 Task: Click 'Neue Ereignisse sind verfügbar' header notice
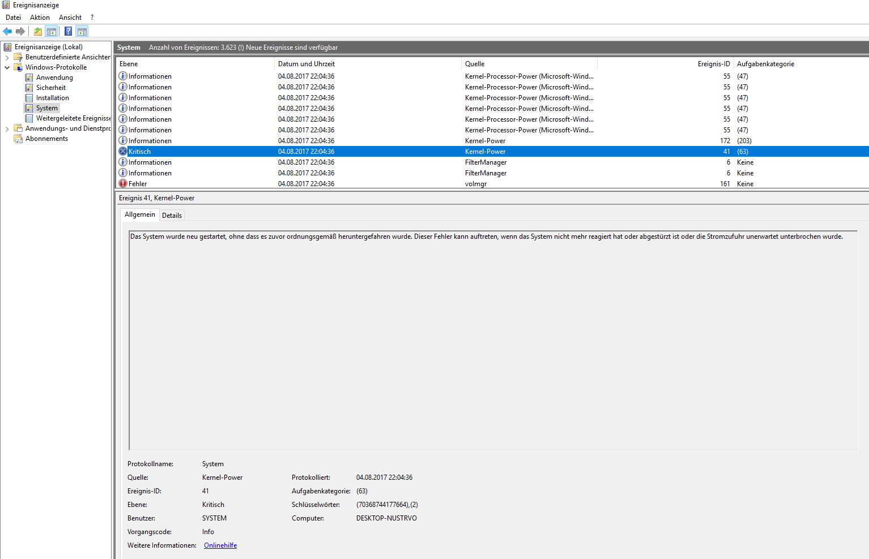tap(292, 48)
